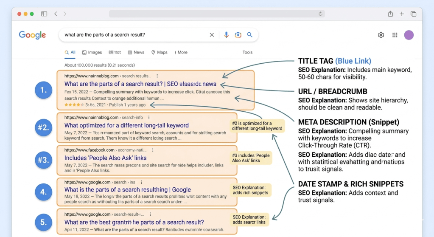Click the nainnablog.com › search results URL
The height and width of the screenshot is (237, 434).
(x=108, y=76)
